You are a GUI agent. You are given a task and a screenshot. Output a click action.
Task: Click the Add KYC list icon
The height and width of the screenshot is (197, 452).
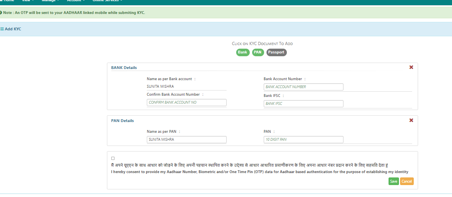click(x=2, y=29)
